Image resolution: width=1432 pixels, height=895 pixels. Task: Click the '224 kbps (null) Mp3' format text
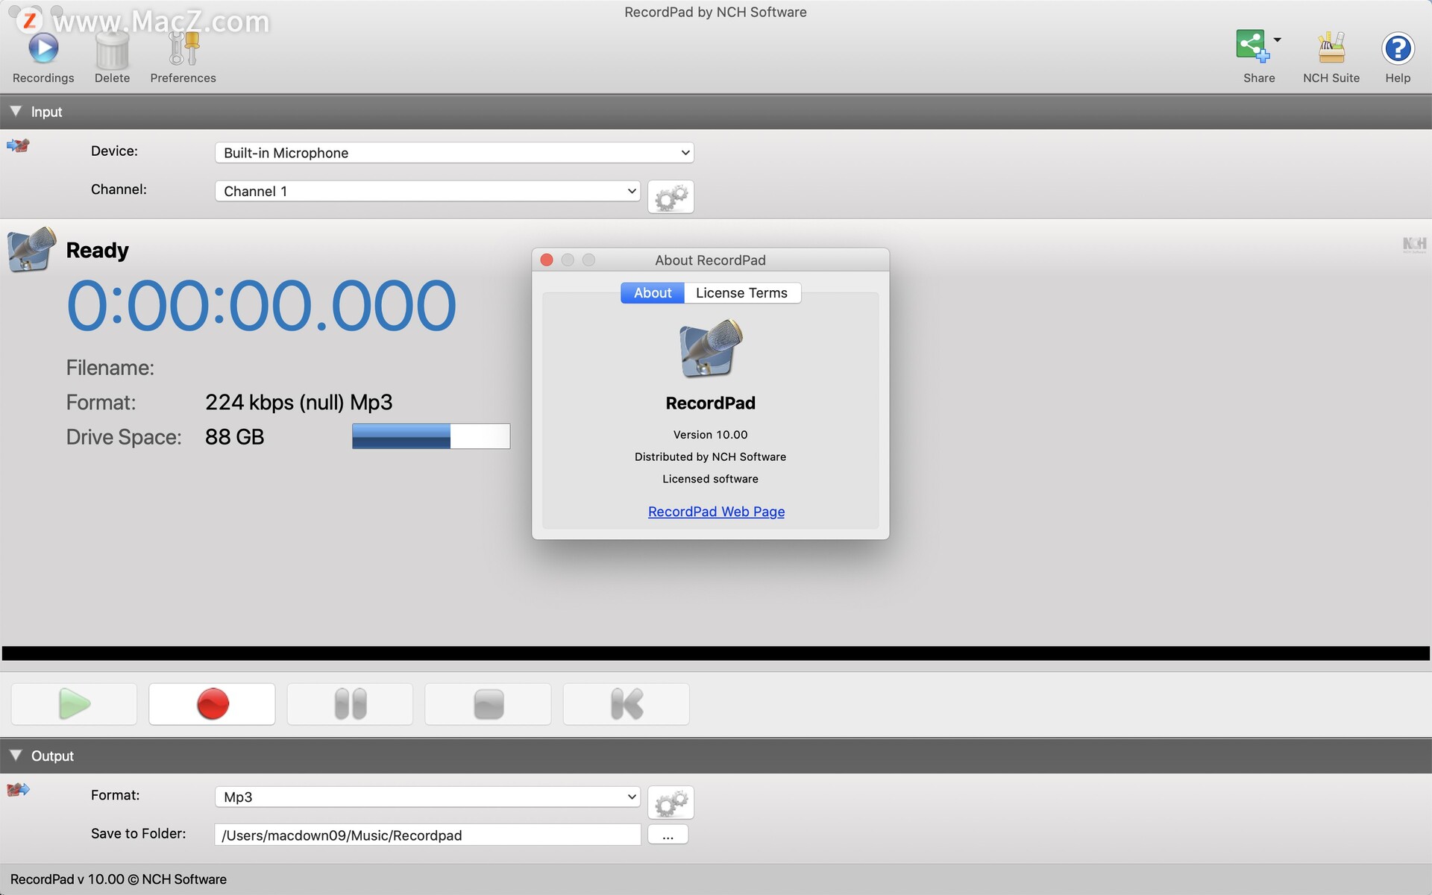298,403
